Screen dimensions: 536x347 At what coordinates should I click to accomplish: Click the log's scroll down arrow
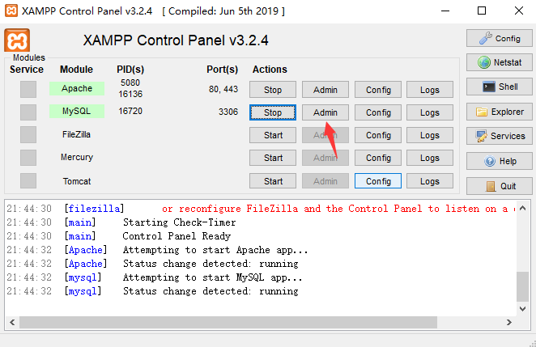[523, 308]
